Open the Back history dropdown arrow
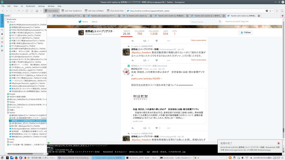Image resolution: width=285 pixels, height=160 pixels. click(7, 11)
